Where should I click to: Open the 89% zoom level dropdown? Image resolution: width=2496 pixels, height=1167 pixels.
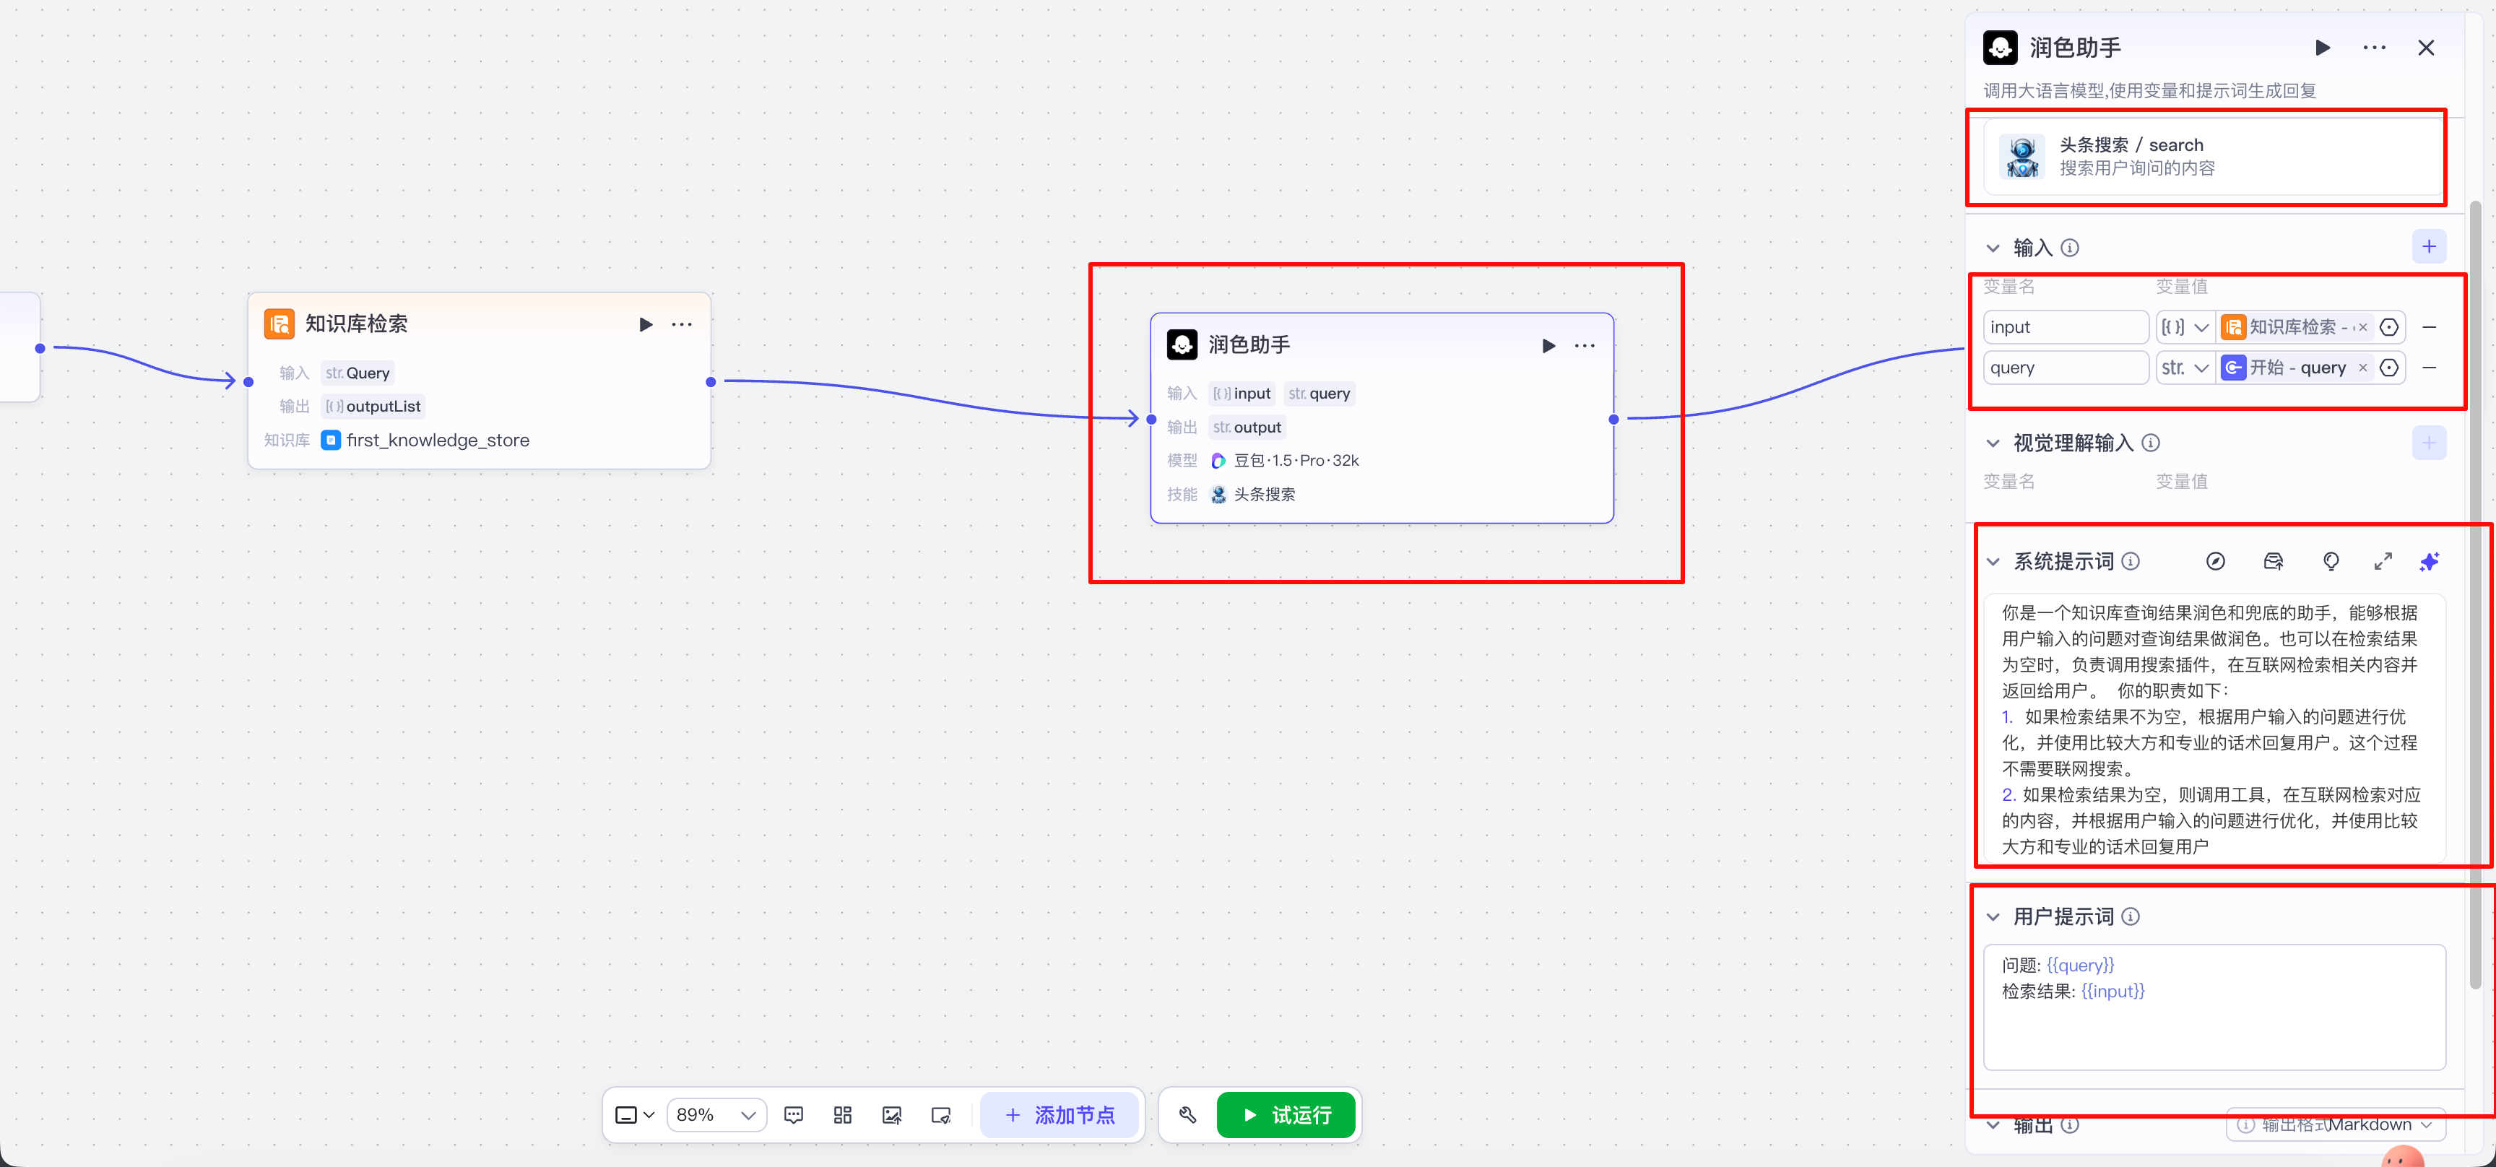click(x=716, y=1115)
